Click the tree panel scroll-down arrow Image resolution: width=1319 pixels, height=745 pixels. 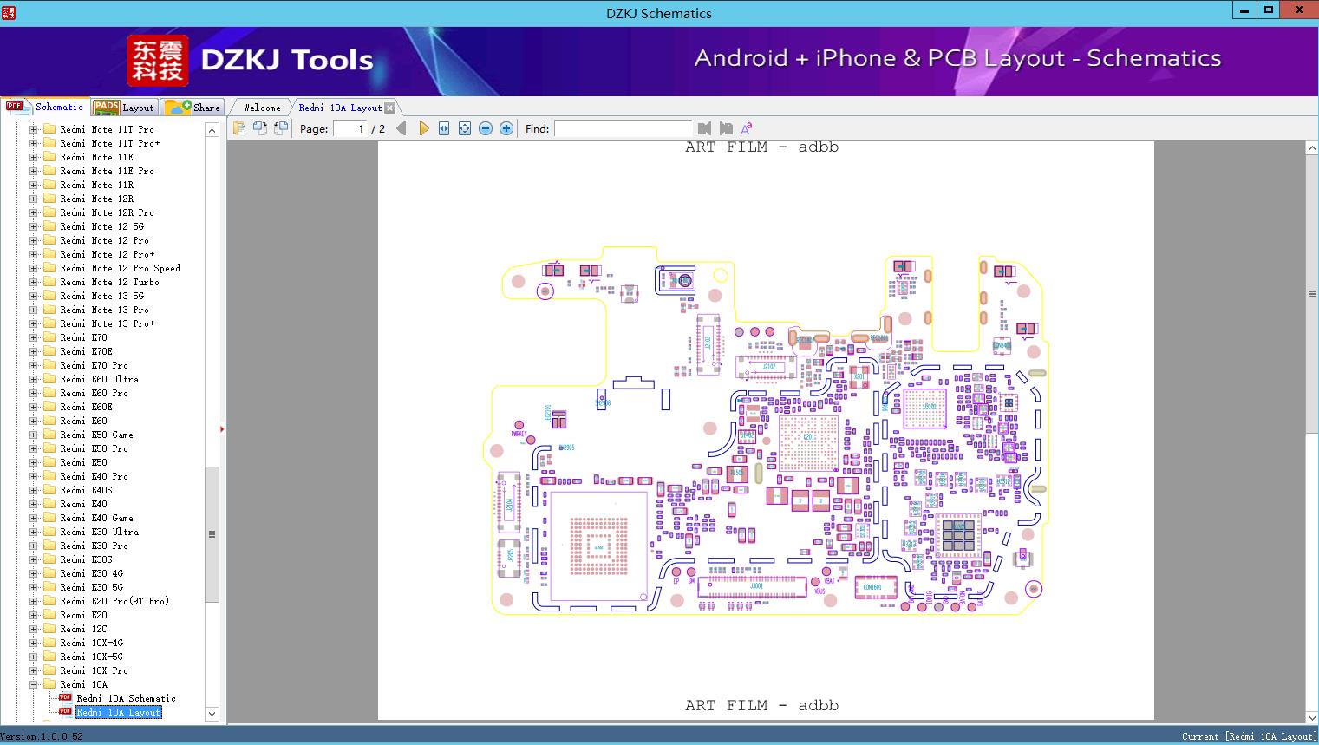coord(212,714)
